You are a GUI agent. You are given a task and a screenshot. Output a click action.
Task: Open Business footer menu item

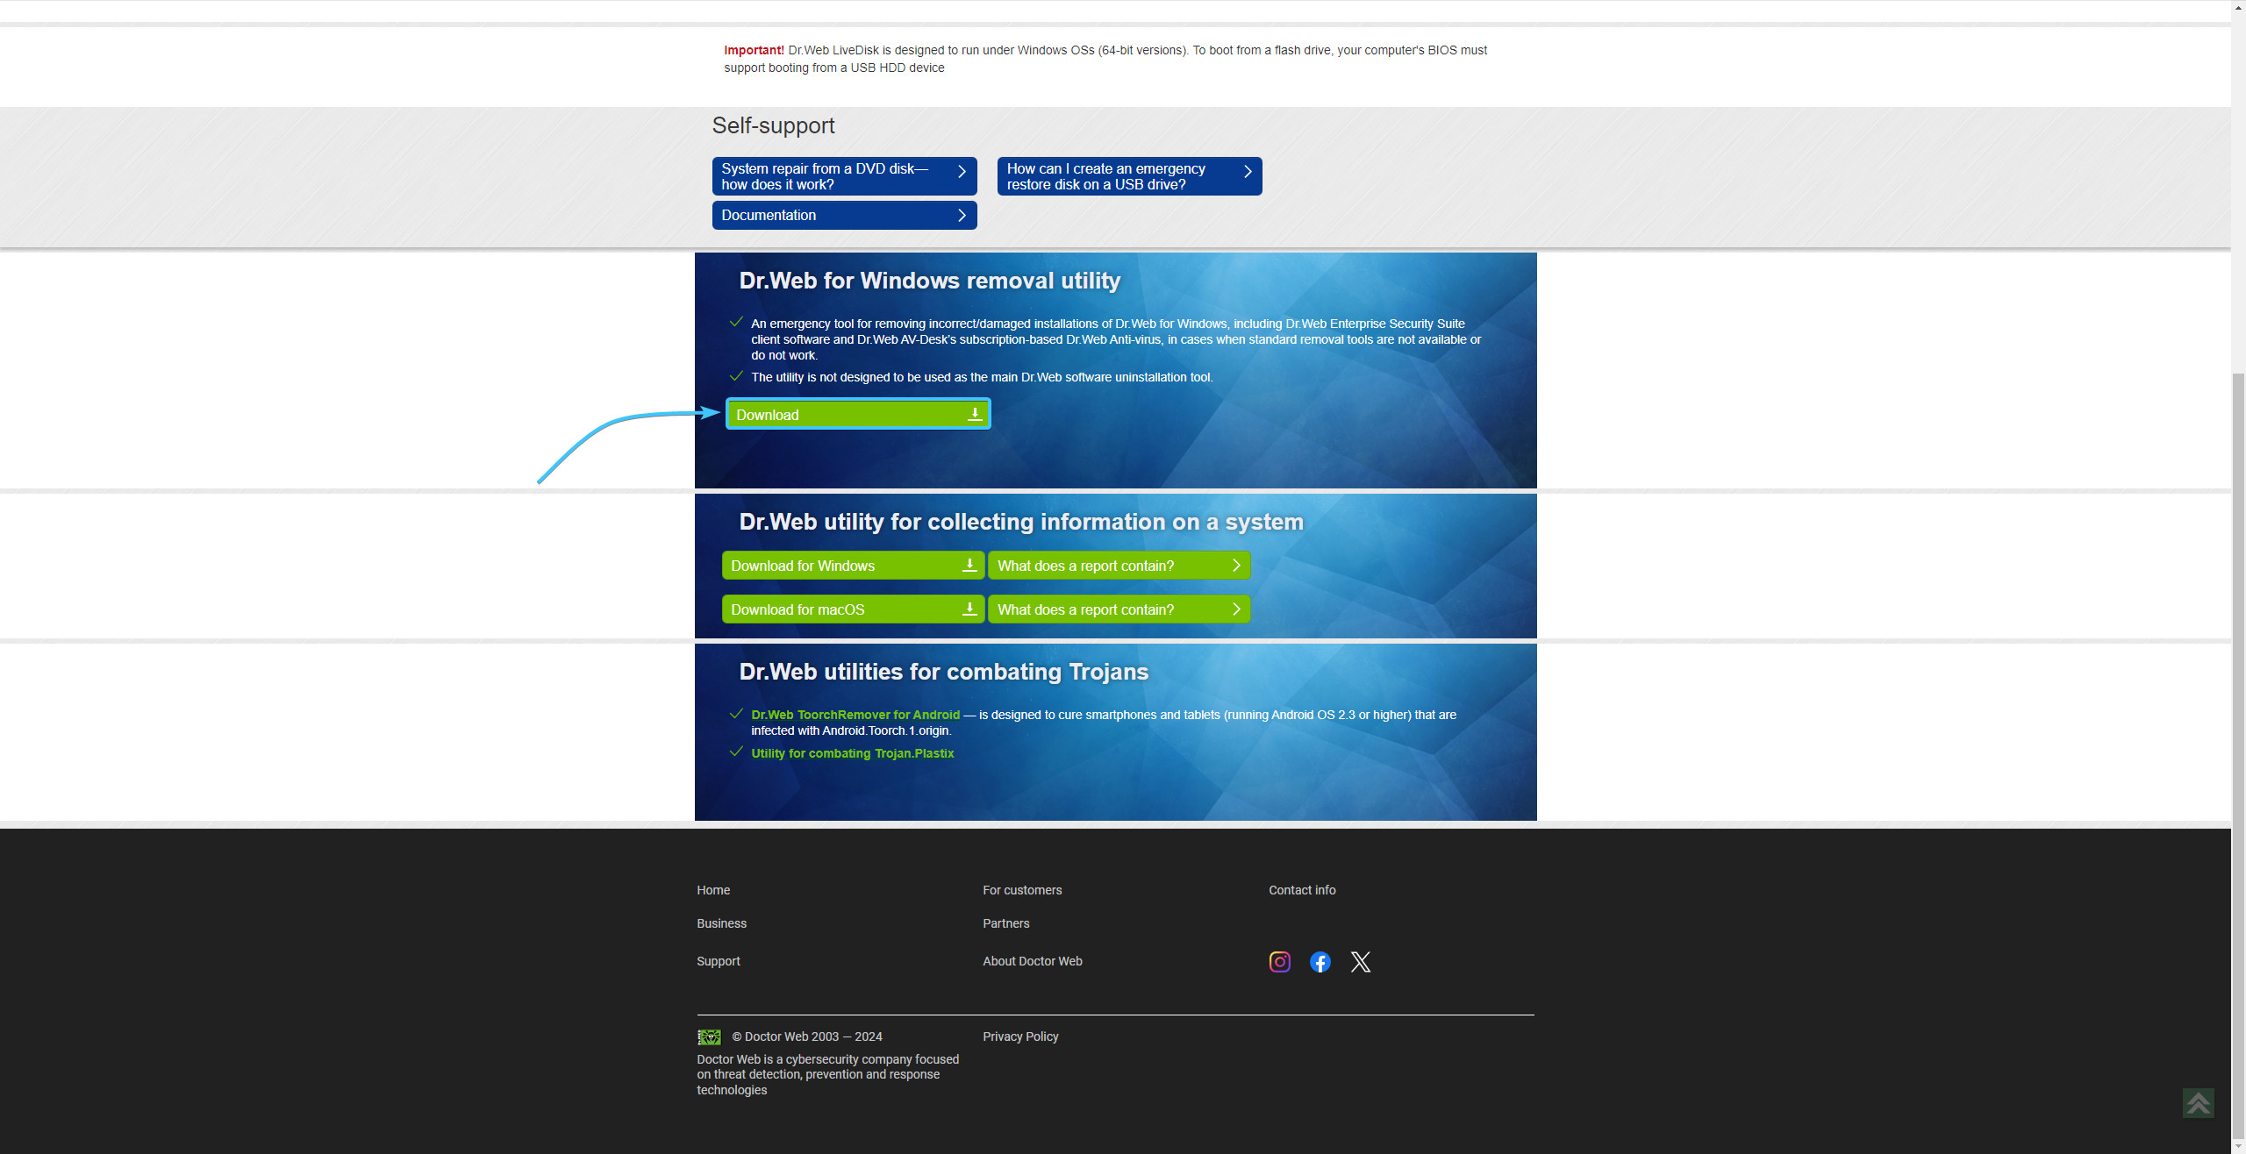(721, 923)
